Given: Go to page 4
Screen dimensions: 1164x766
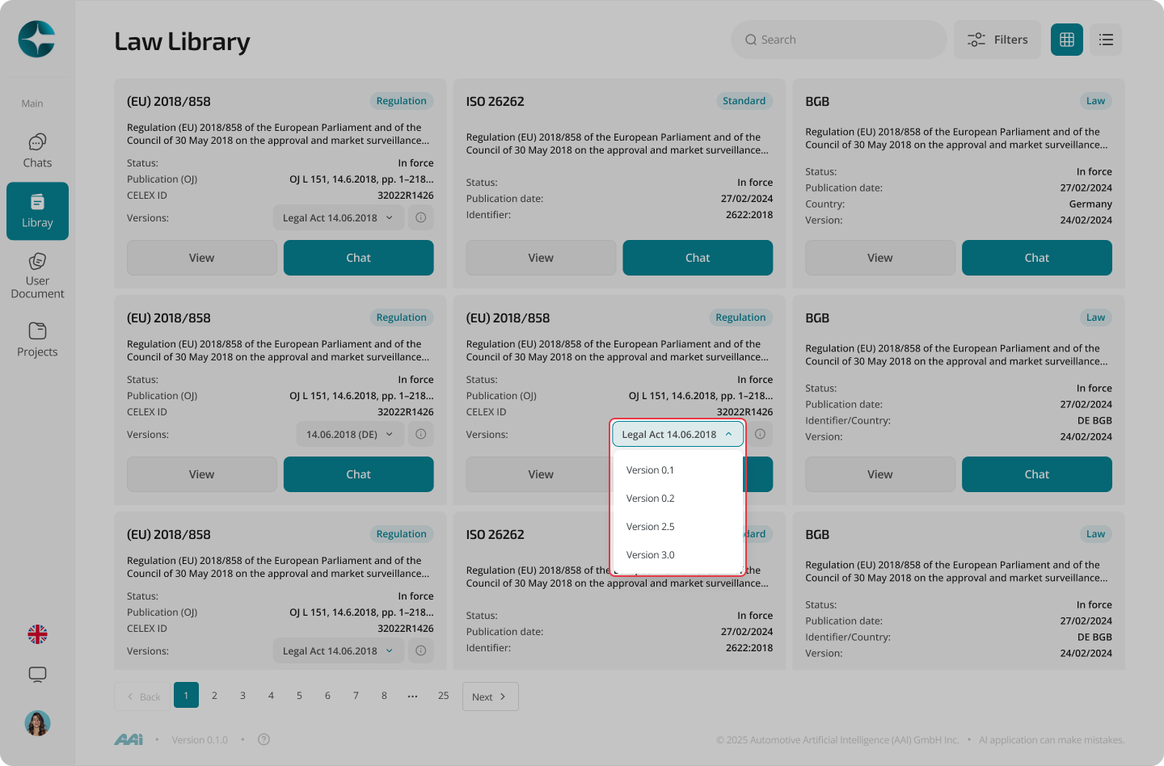Looking at the screenshot, I should [x=271, y=695].
